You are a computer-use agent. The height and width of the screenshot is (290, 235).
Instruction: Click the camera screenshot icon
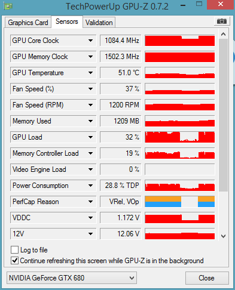click(222, 21)
